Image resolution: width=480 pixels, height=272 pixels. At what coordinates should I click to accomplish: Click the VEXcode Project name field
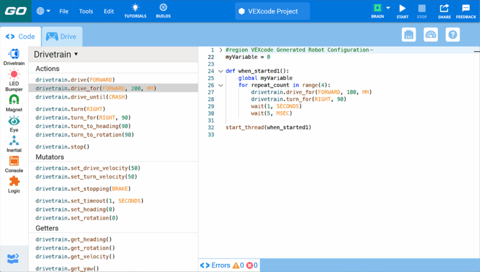point(272,11)
